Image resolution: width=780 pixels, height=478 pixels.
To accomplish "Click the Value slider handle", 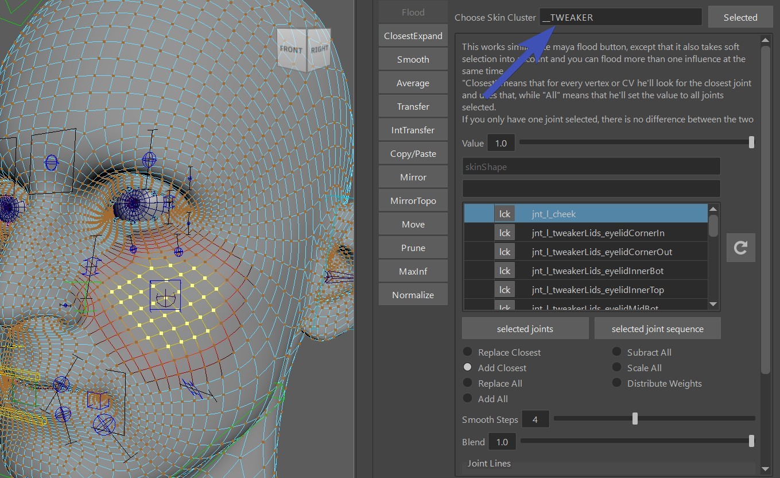I will tap(751, 142).
